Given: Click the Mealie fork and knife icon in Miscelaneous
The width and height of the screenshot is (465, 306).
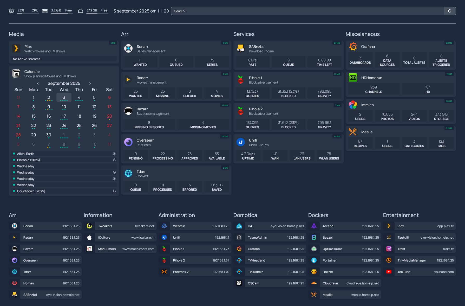Looking at the screenshot, I should (353, 132).
